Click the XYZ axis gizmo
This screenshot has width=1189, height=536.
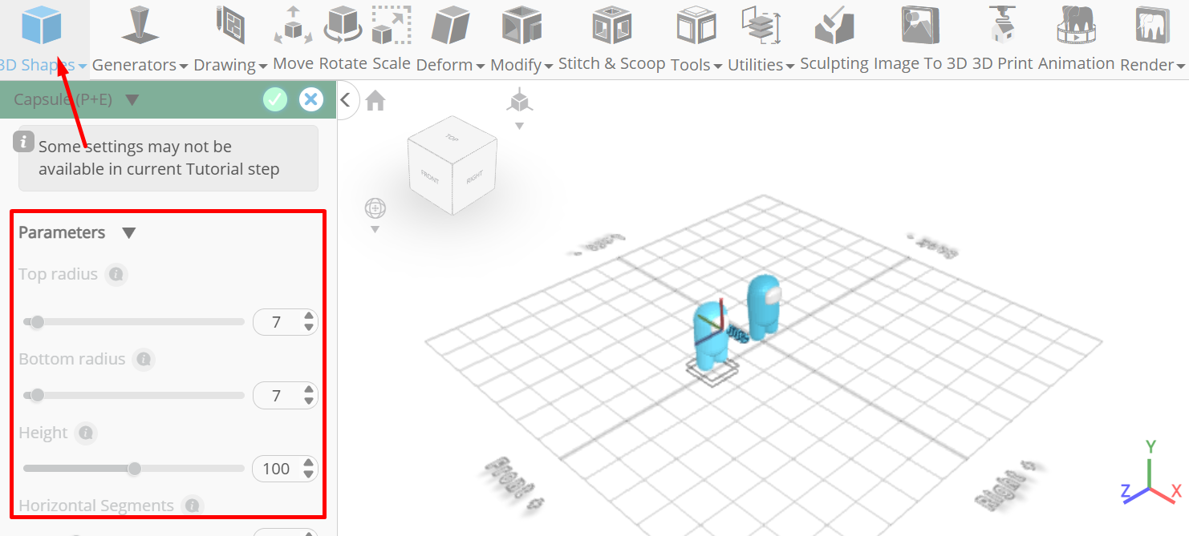(1150, 473)
